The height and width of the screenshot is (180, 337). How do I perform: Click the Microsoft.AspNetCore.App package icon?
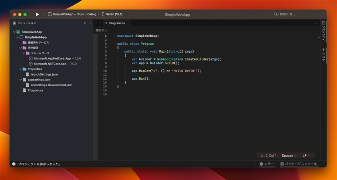point(31,58)
